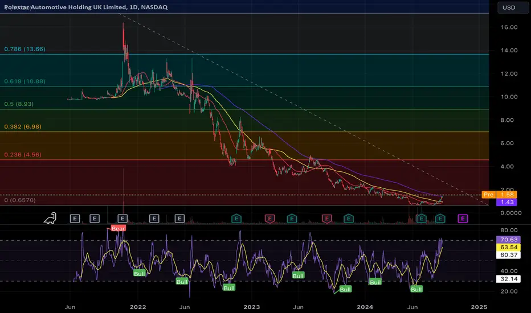
Task: Click the 2025 time axis label
Action: click(x=479, y=307)
